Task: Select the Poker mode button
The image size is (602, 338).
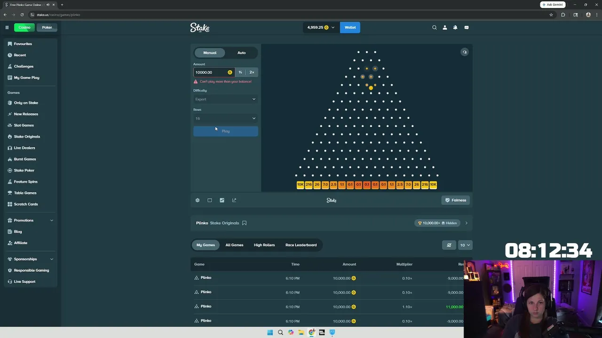Action: tap(47, 27)
